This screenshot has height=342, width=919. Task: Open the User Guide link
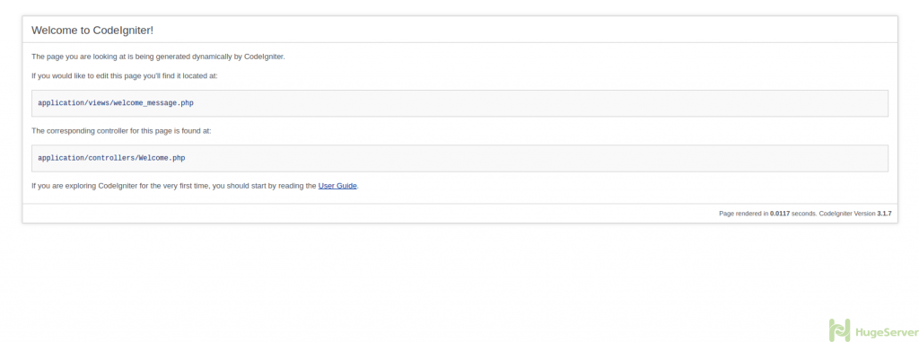(337, 186)
